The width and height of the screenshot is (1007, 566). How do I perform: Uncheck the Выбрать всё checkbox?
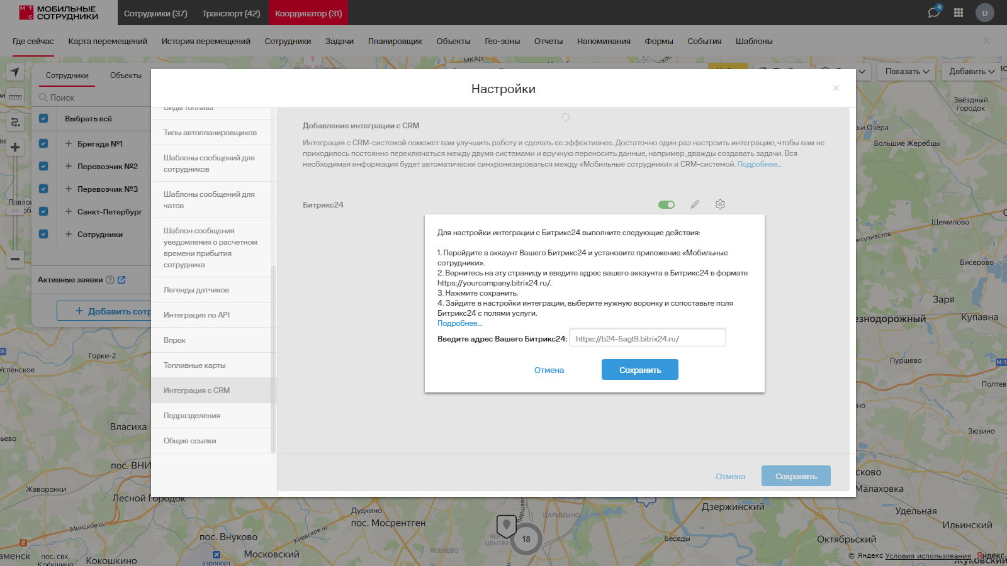click(x=43, y=118)
